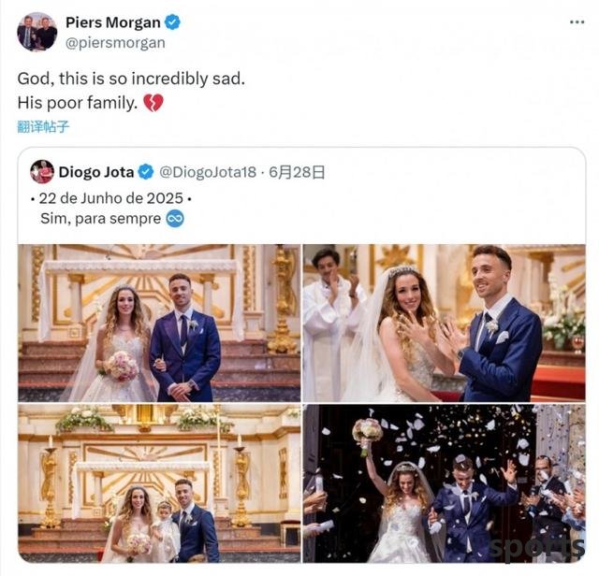
Task: Click Piers Morgan's profile avatar
Action: [x=37, y=32]
